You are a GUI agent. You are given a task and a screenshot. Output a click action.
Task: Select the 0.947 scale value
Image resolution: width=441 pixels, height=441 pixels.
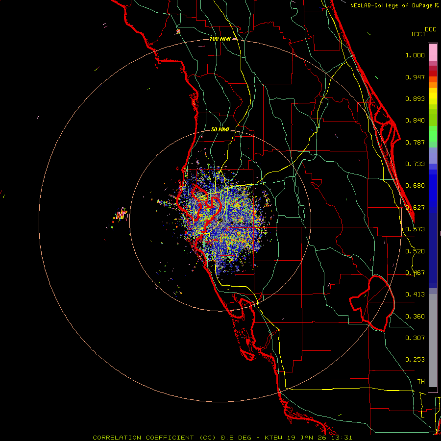415,77
